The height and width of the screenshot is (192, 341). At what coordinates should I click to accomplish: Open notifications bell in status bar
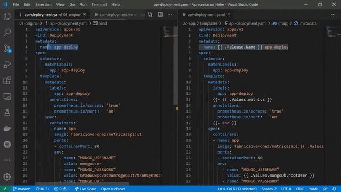tap(335, 189)
